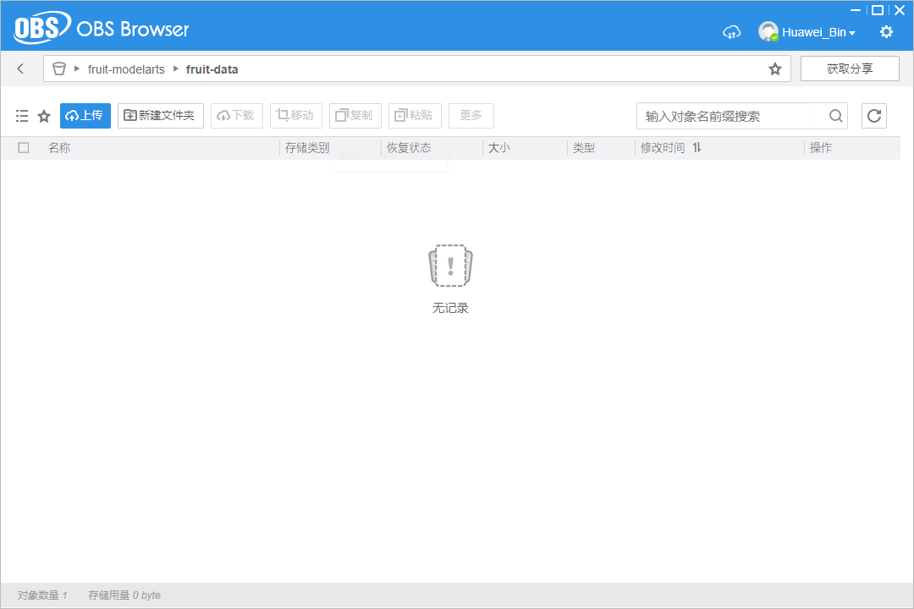Open the cloud task management icon

click(731, 32)
